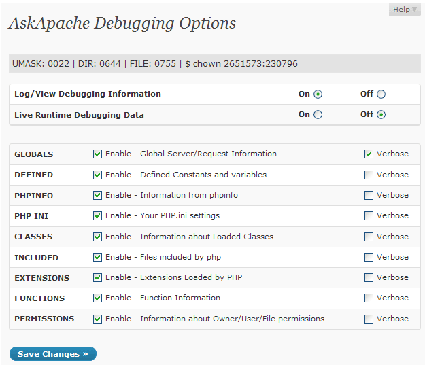The image size is (425, 365).
Task: Uncheck Verbose for GLOBALS
Action: point(369,154)
